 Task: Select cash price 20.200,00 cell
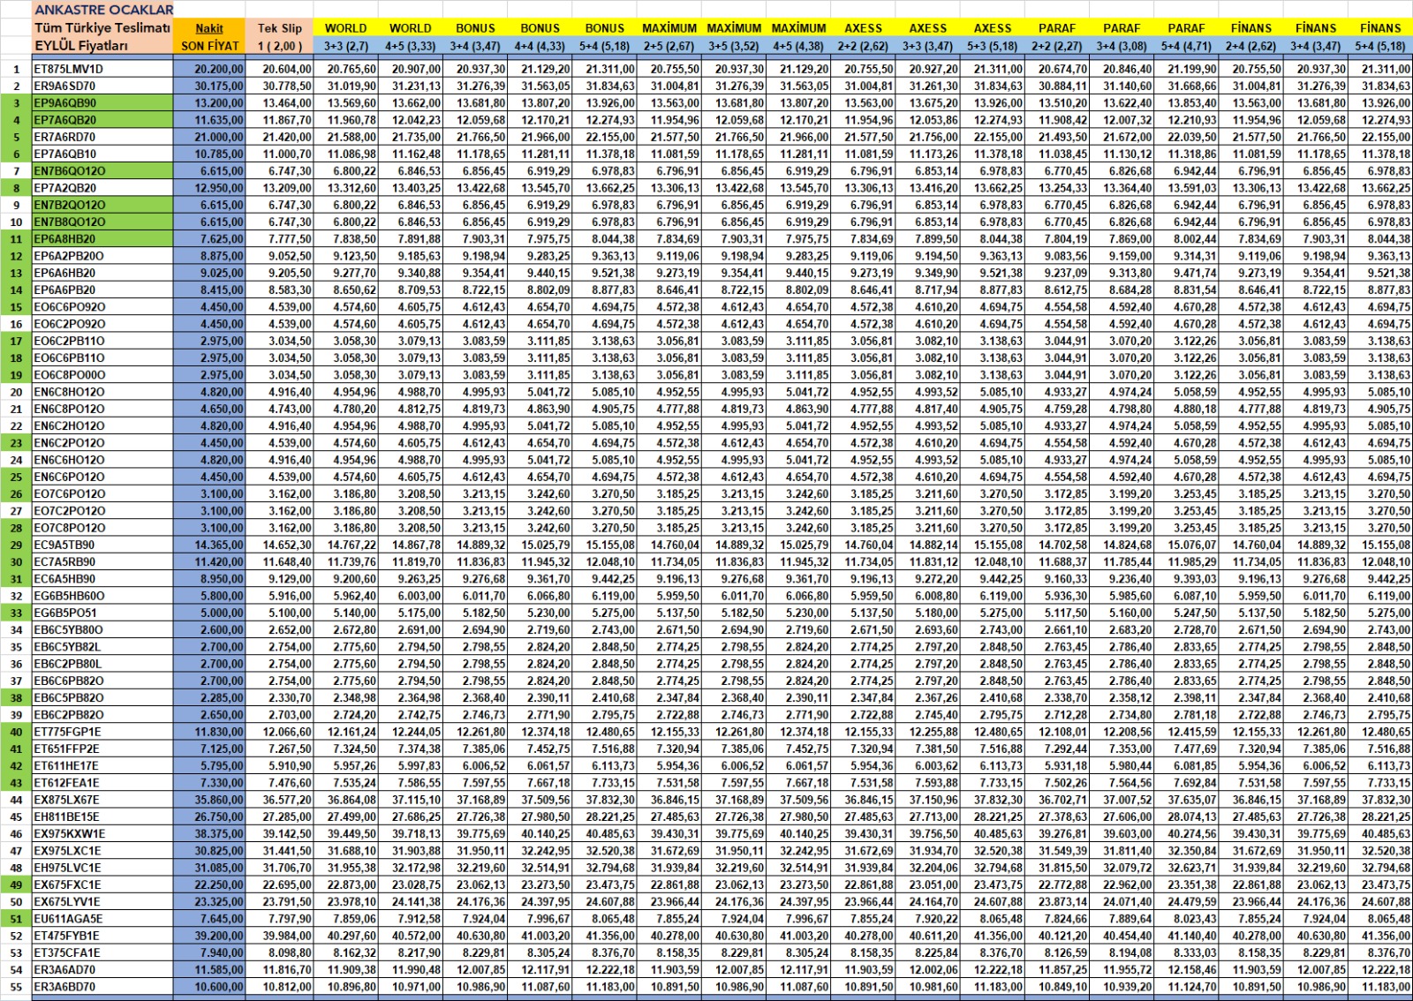tap(209, 69)
